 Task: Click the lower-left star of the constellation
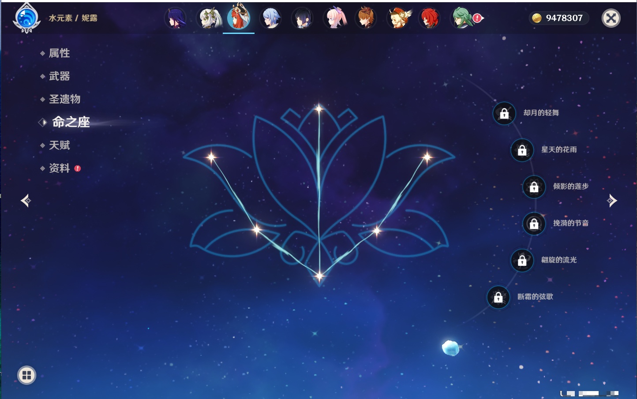pos(257,229)
